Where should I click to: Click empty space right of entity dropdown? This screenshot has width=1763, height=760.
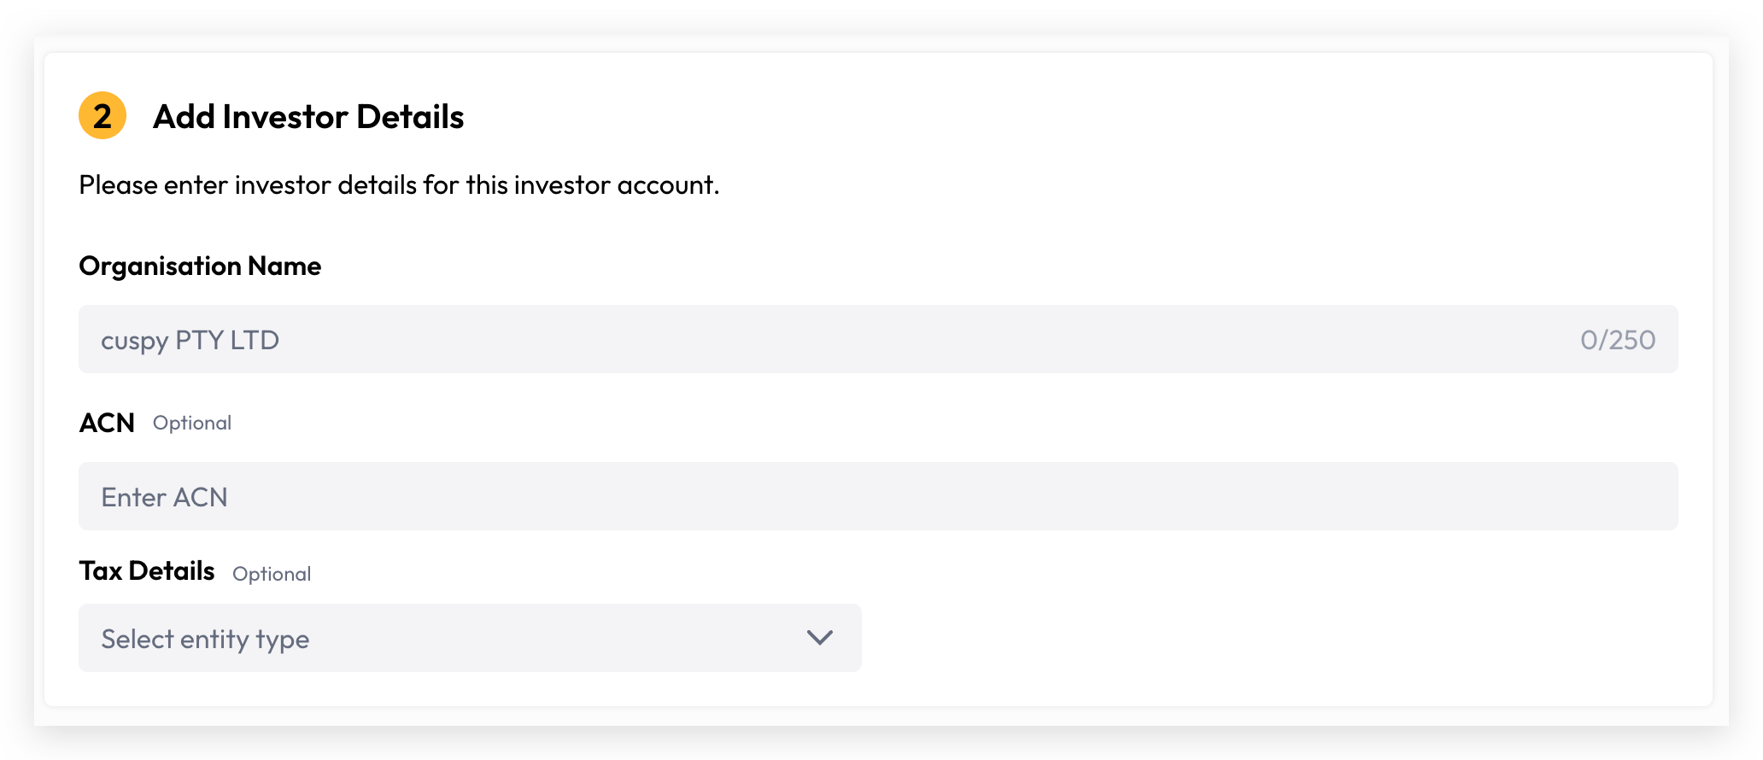(1269, 638)
